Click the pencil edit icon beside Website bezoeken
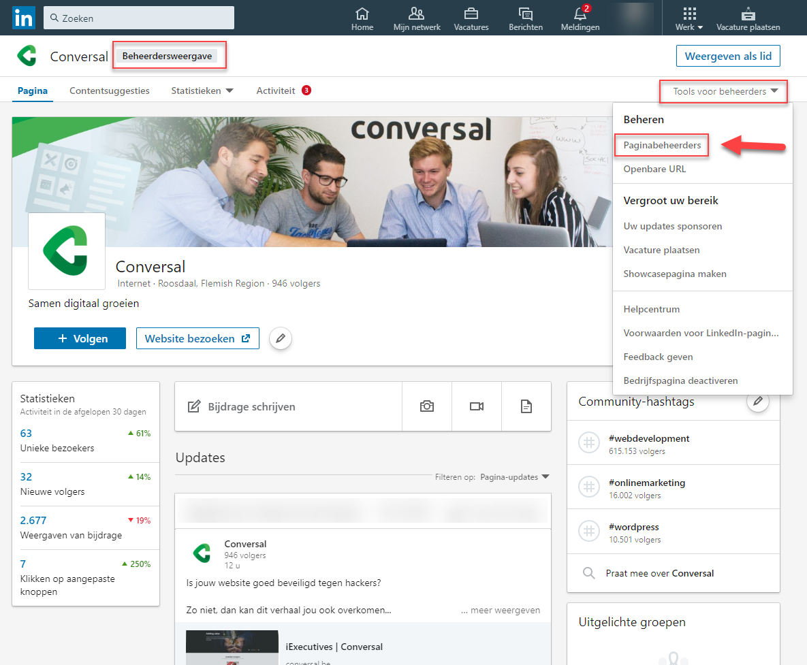 pos(281,338)
